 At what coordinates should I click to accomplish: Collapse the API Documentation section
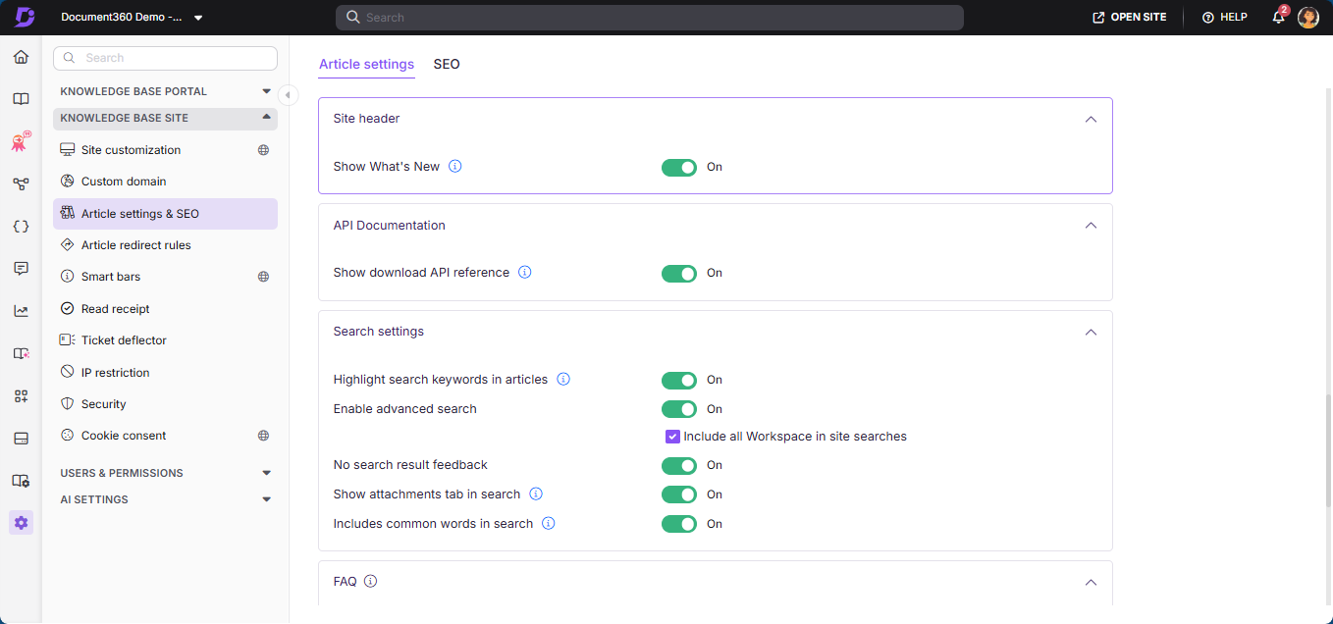pyautogui.click(x=1091, y=226)
